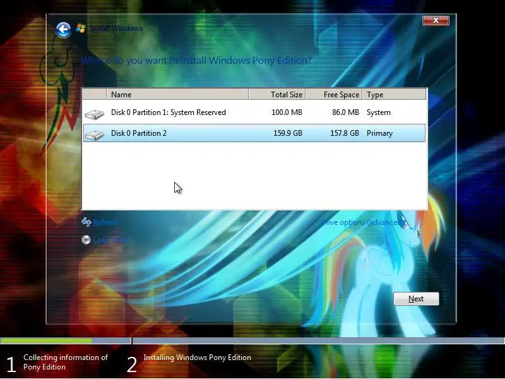Sort partitions by Type column header
The width and height of the screenshot is (505, 379).
pyautogui.click(x=394, y=94)
